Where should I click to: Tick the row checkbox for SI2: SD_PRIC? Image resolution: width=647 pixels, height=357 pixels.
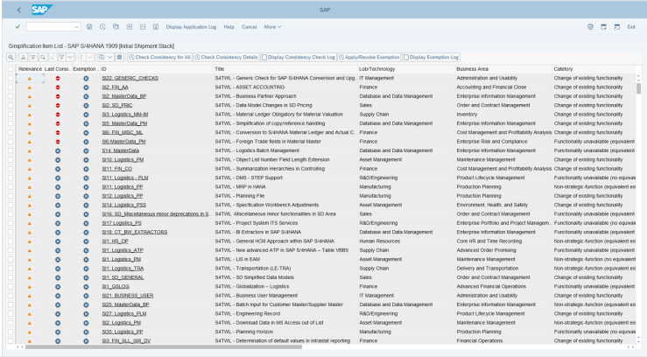coord(11,106)
